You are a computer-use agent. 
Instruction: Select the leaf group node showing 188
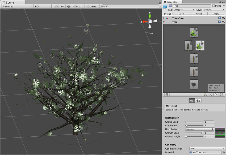click(194, 32)
